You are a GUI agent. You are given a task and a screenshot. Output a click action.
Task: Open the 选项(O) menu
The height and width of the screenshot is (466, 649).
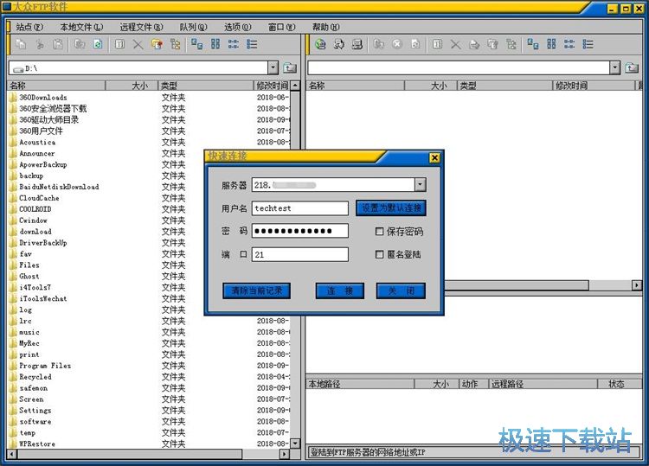(238, 28)
